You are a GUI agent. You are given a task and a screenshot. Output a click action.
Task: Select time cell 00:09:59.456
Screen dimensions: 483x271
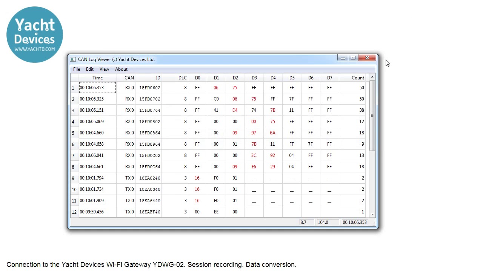point(97,212)
